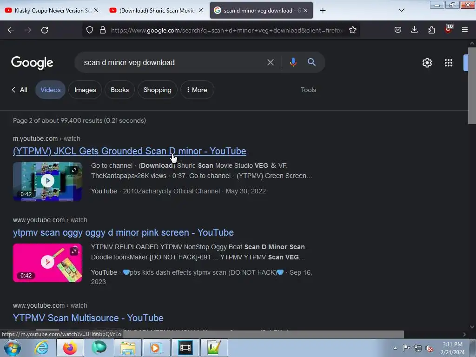The height and width of the screenshot is (357, 476).
Task: Show site security lock info
Action: pos(103,30)
